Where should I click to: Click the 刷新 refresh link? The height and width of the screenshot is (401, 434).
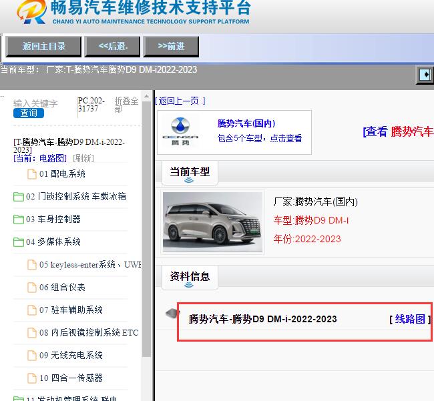coord(83,158)
